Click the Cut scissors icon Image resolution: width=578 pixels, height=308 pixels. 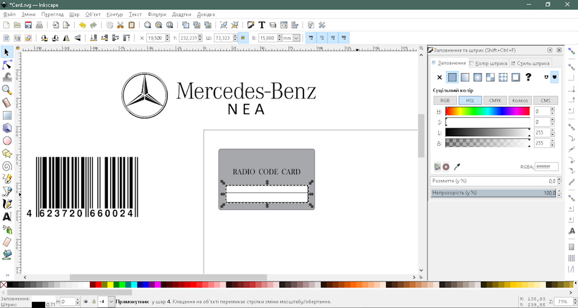120,25
